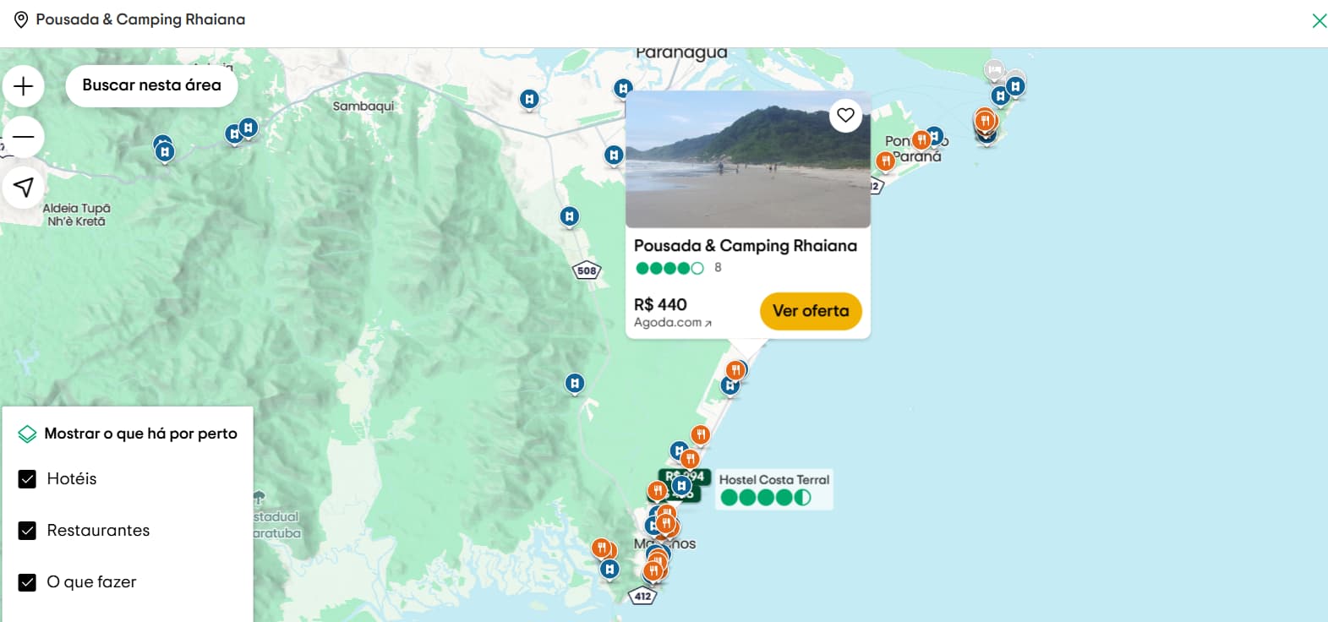
Task: Click the restaurant pin on Pontal do Paraná
Action: (885, 161)
